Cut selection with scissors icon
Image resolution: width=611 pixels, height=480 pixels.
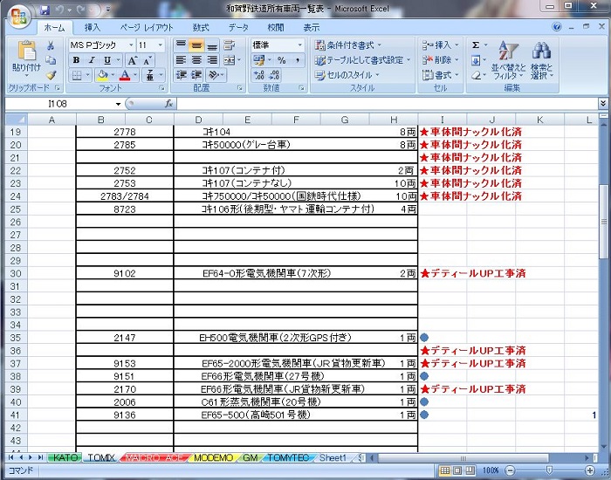click(51, 45)
